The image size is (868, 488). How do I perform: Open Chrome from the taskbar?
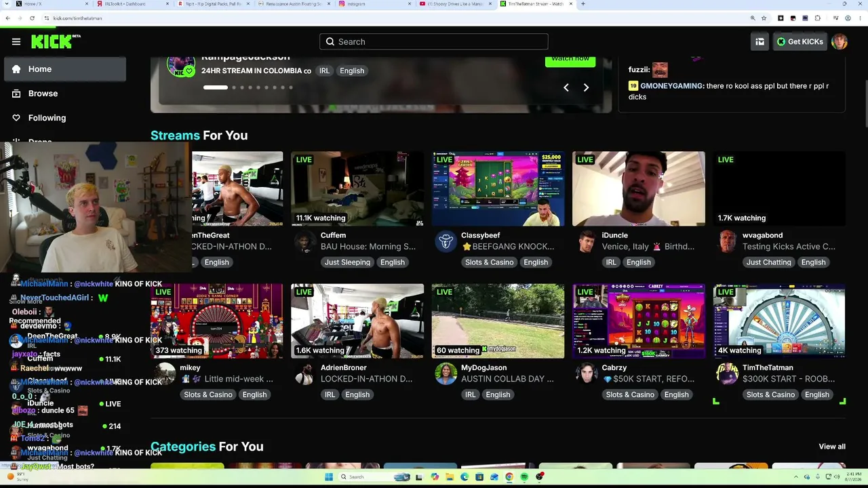(509, 477)
